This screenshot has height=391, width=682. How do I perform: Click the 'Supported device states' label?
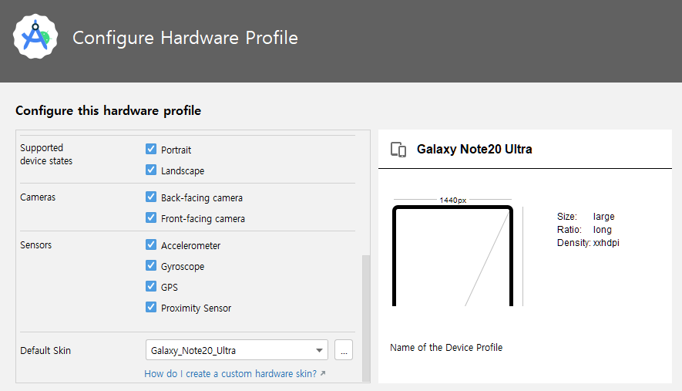coord(46,154)
